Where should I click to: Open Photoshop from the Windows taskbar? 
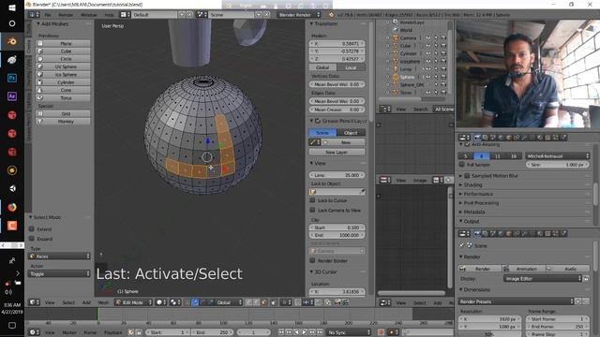point(12,78)
